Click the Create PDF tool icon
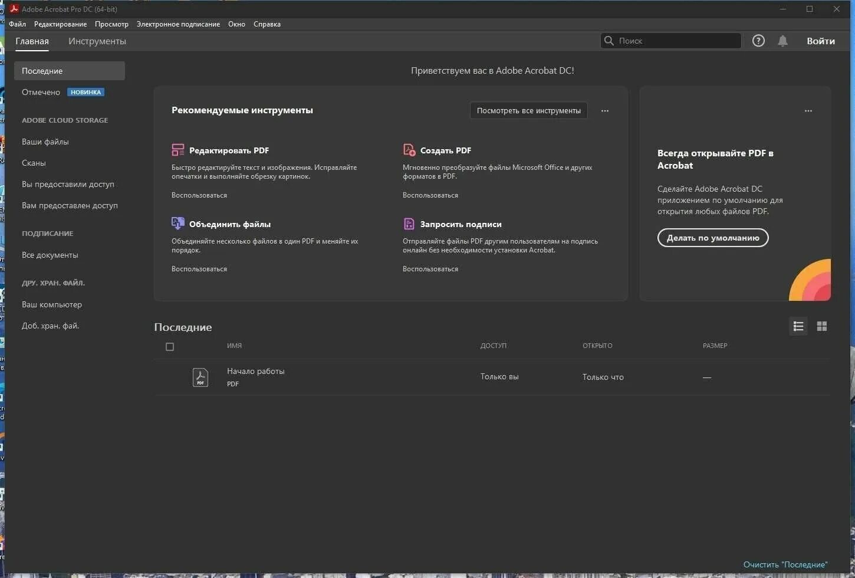The width and height of the screenshot is (855, 578). coord(409,150)
